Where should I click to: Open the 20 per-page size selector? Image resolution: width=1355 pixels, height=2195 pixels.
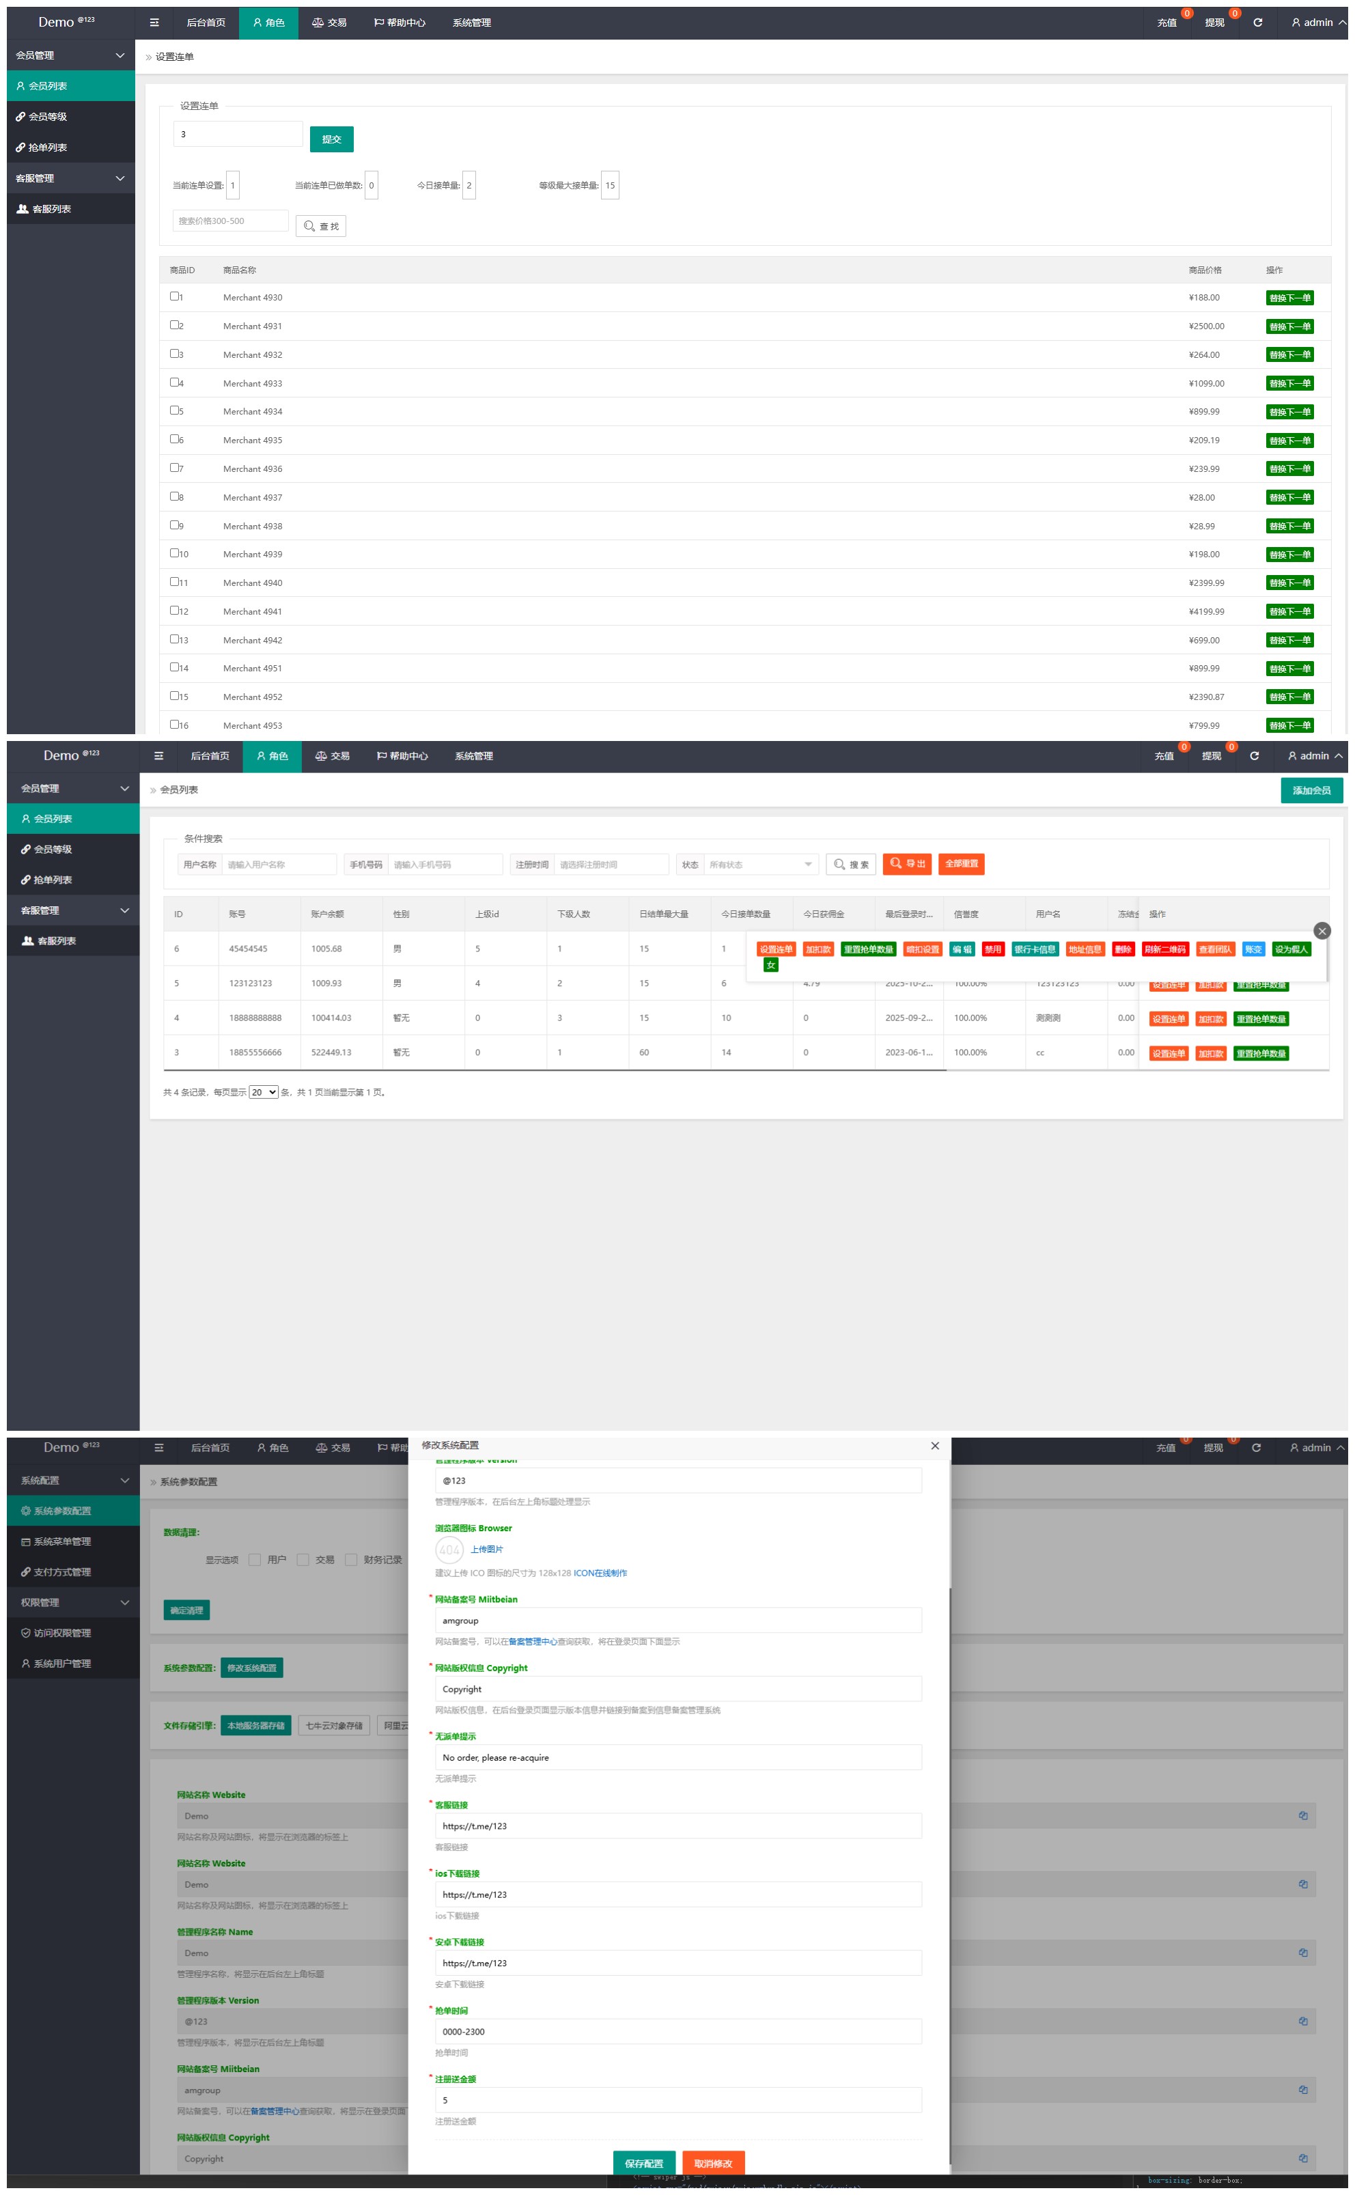pyautogui.click(x=264, y=1092)
